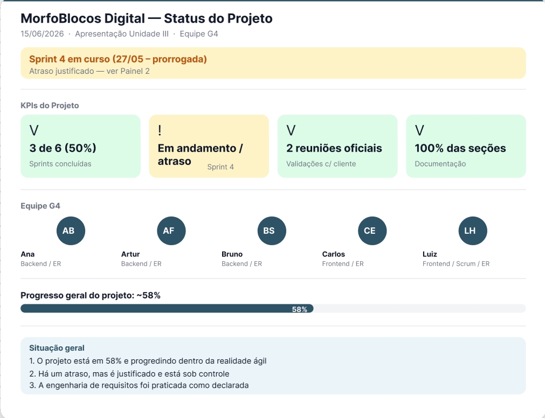Viewport: 545px width, 418px height.
Task: Click the CE avatar for Carlos
Action: pyautogui.click(x=372, y=231)
